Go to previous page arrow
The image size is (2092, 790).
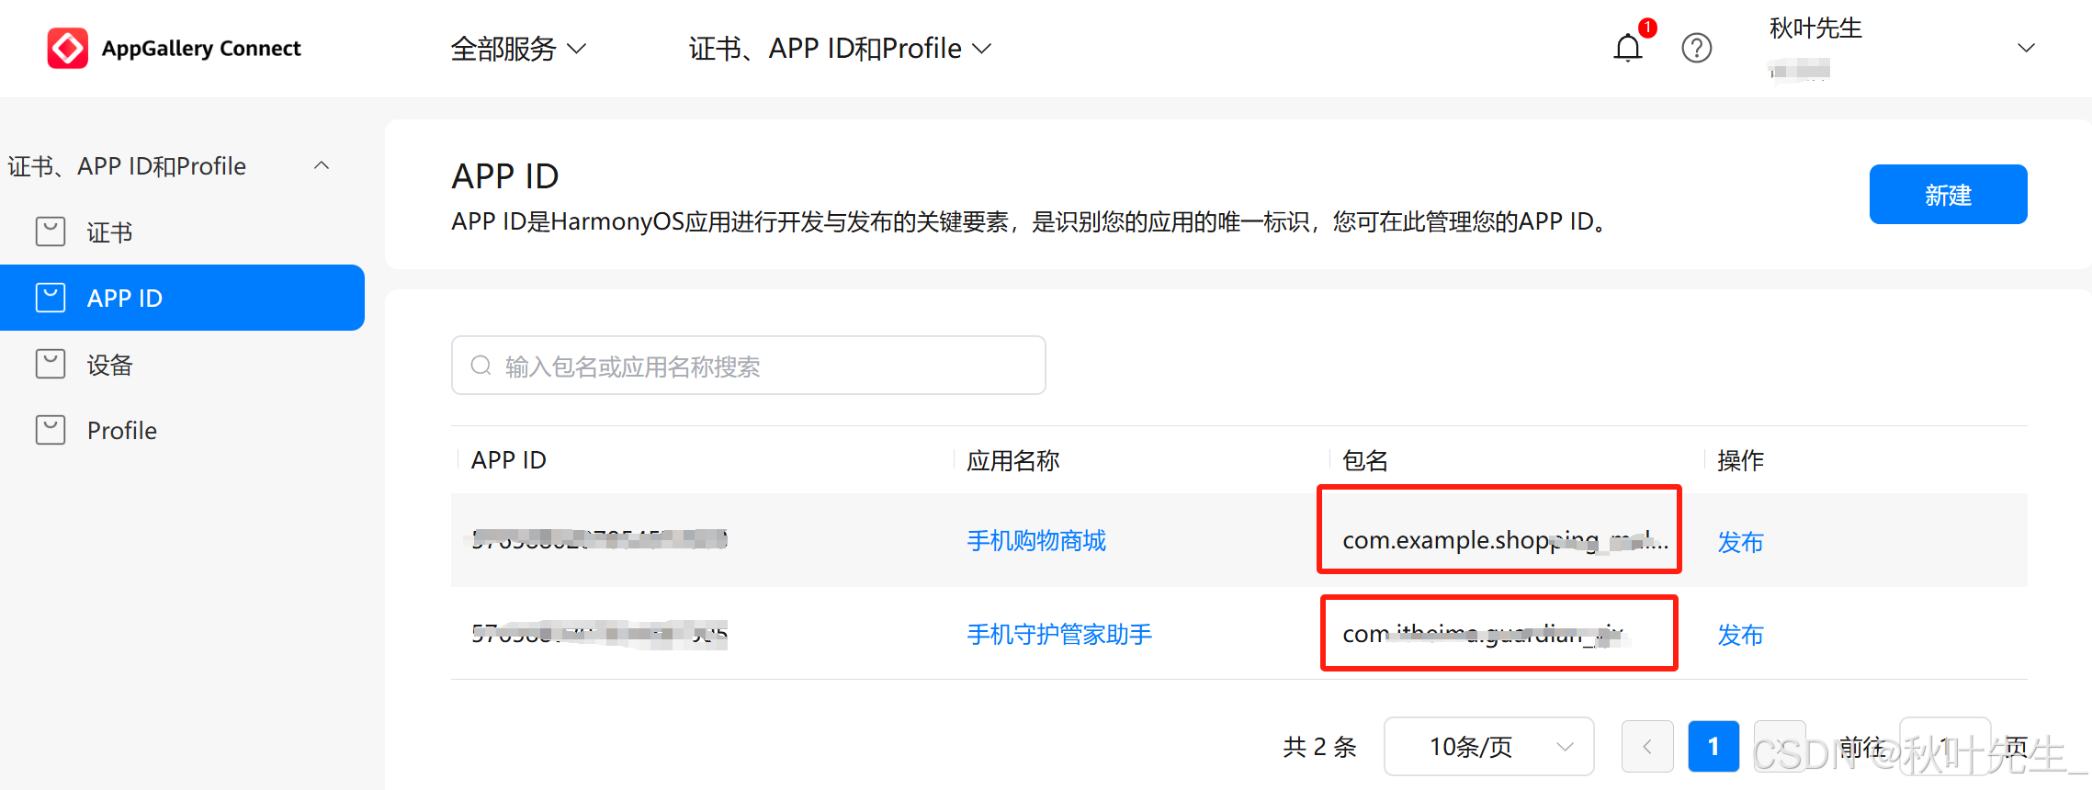point(1647,746)
